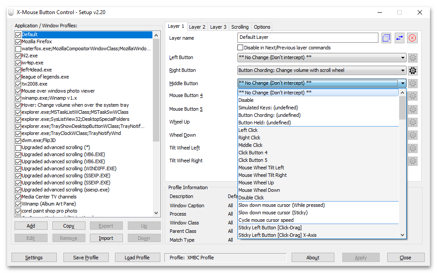The image size is (437, 273).
Task: Open the Right Button settings gear
Action: (x=413, y=71)
